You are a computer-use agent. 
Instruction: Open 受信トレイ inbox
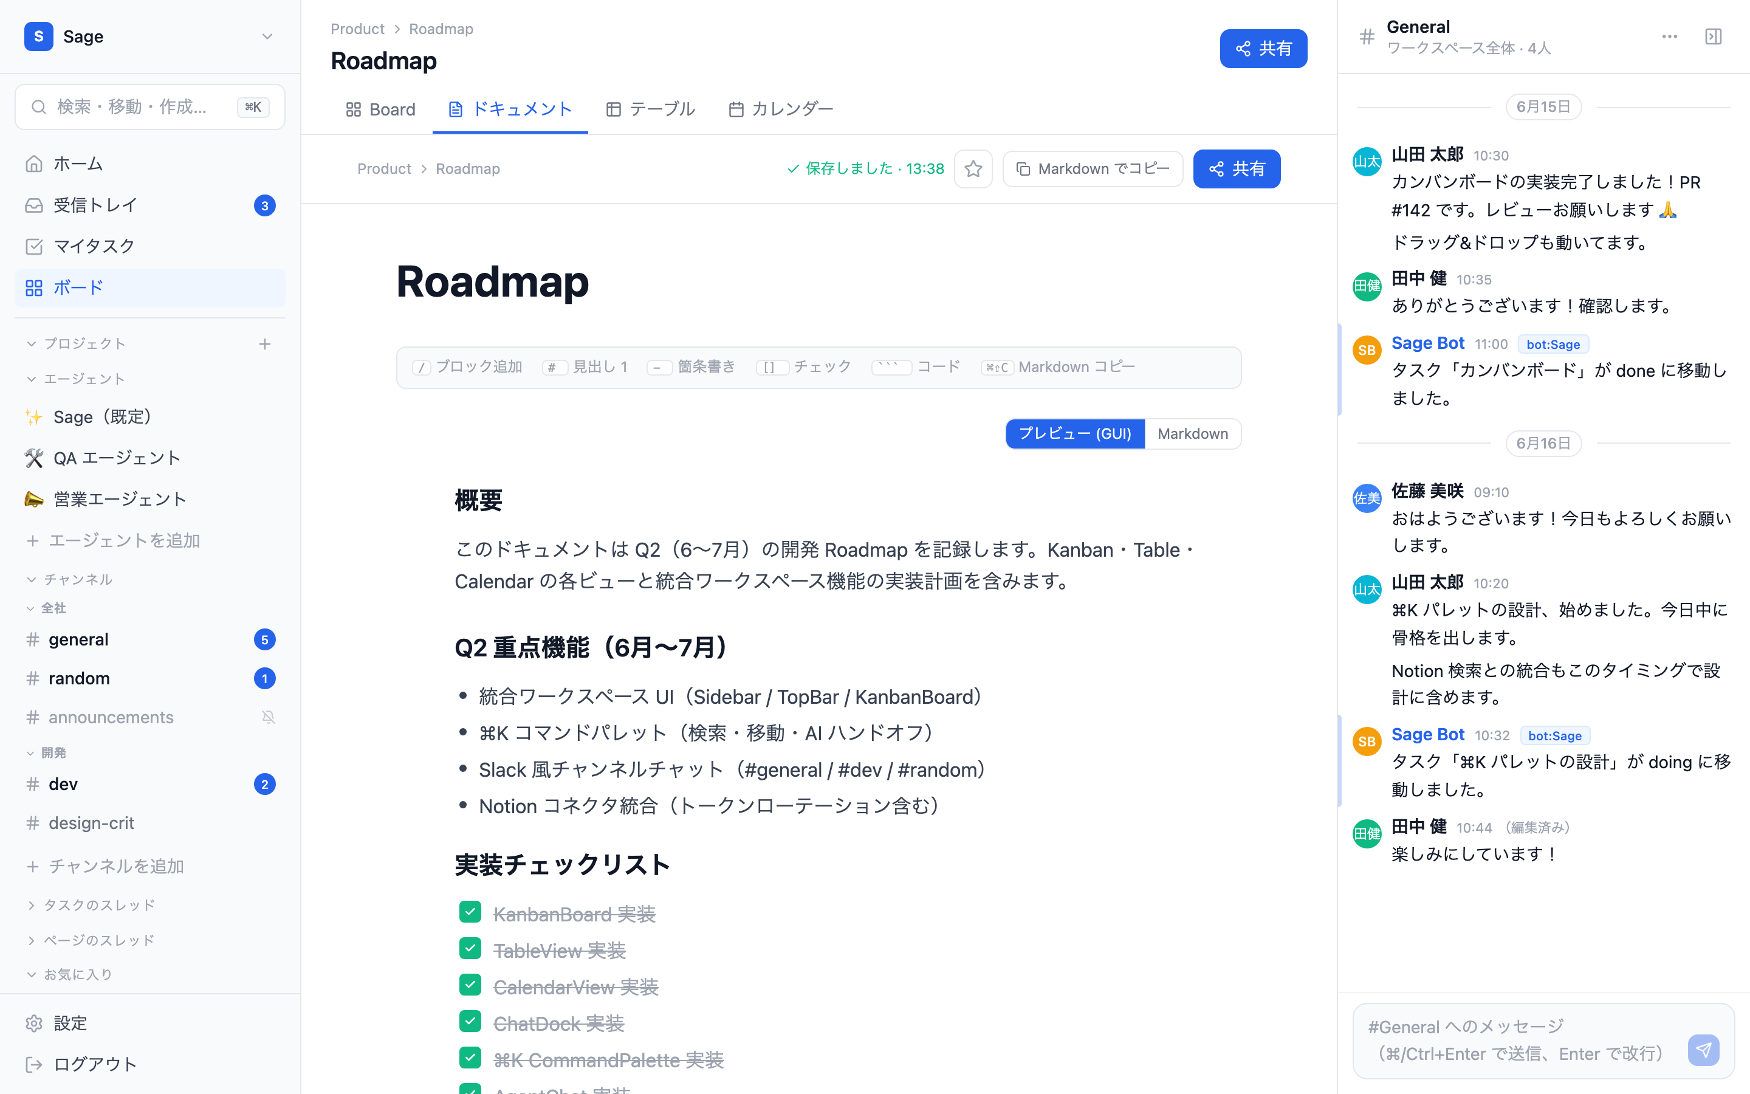click(149, 205)
